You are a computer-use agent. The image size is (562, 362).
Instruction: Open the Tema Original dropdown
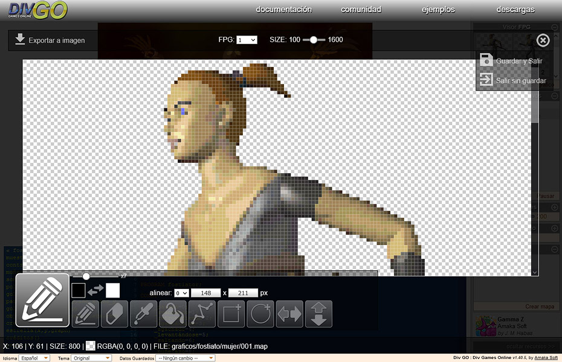(x=91, y=358)
